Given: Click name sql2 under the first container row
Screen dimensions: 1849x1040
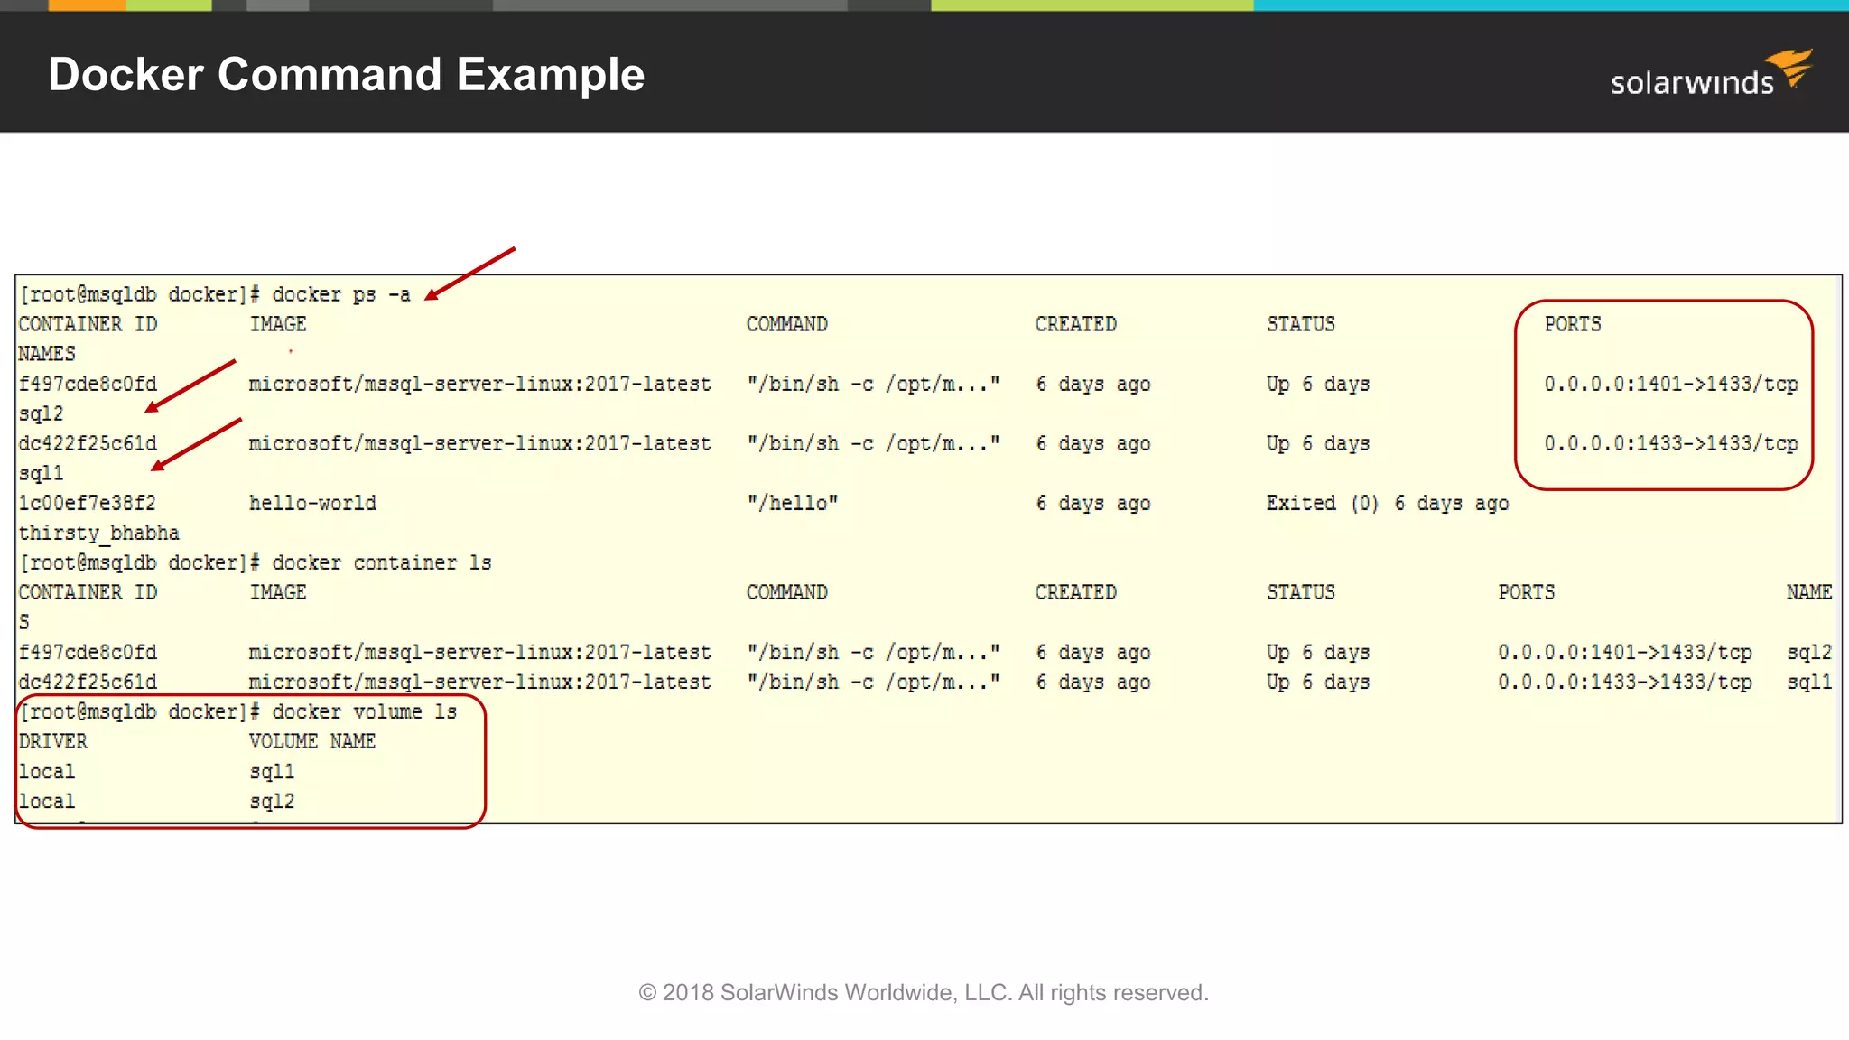Looking at the screenshot, I should pos(42,414).
